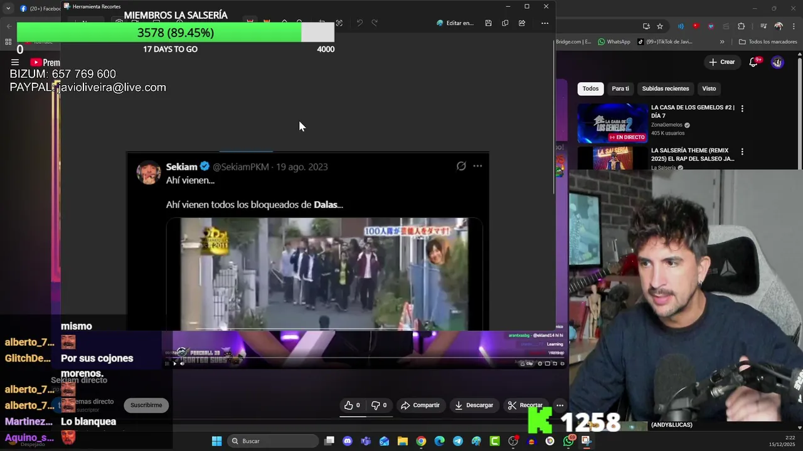Open Chrome extensions puzzle icon
Screen dimensions: 803x451
pos(742,26)
